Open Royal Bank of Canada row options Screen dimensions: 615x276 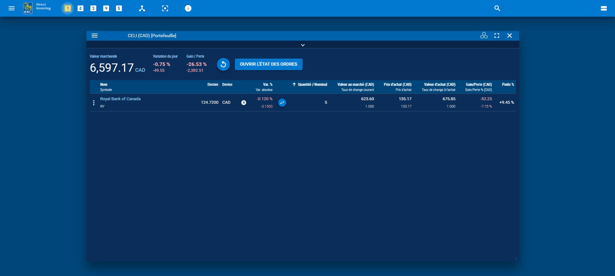pyautogui.click(x=94, y=102)
